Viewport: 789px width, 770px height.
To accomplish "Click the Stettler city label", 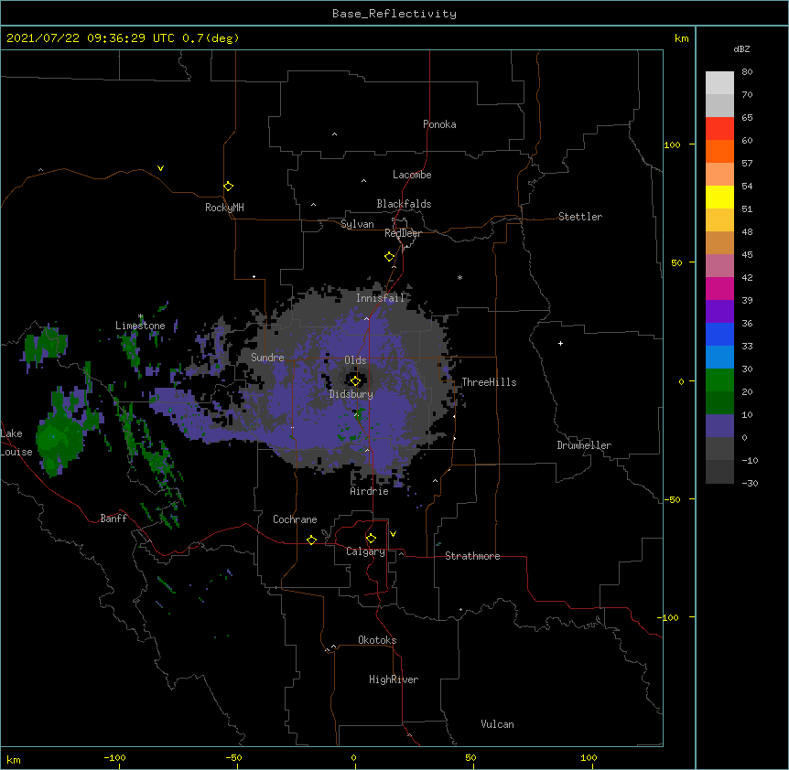I will tap(580, 217).
